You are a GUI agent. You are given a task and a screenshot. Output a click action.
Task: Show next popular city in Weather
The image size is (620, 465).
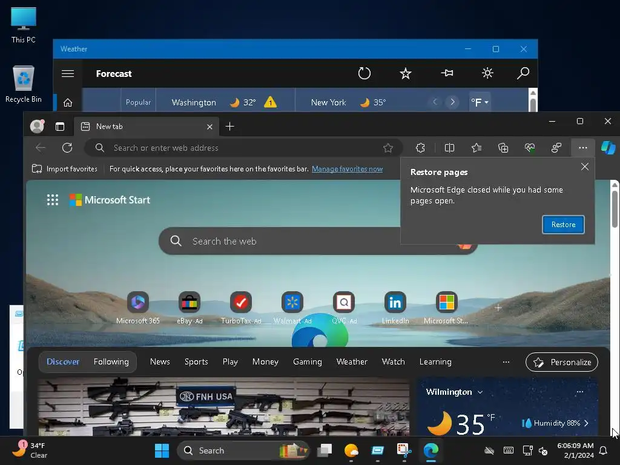[452, 102]
